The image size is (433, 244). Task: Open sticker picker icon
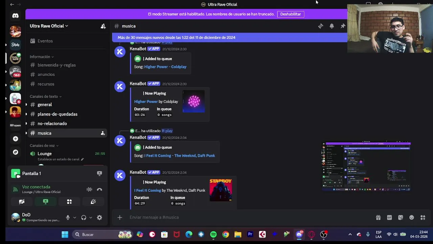401,218
